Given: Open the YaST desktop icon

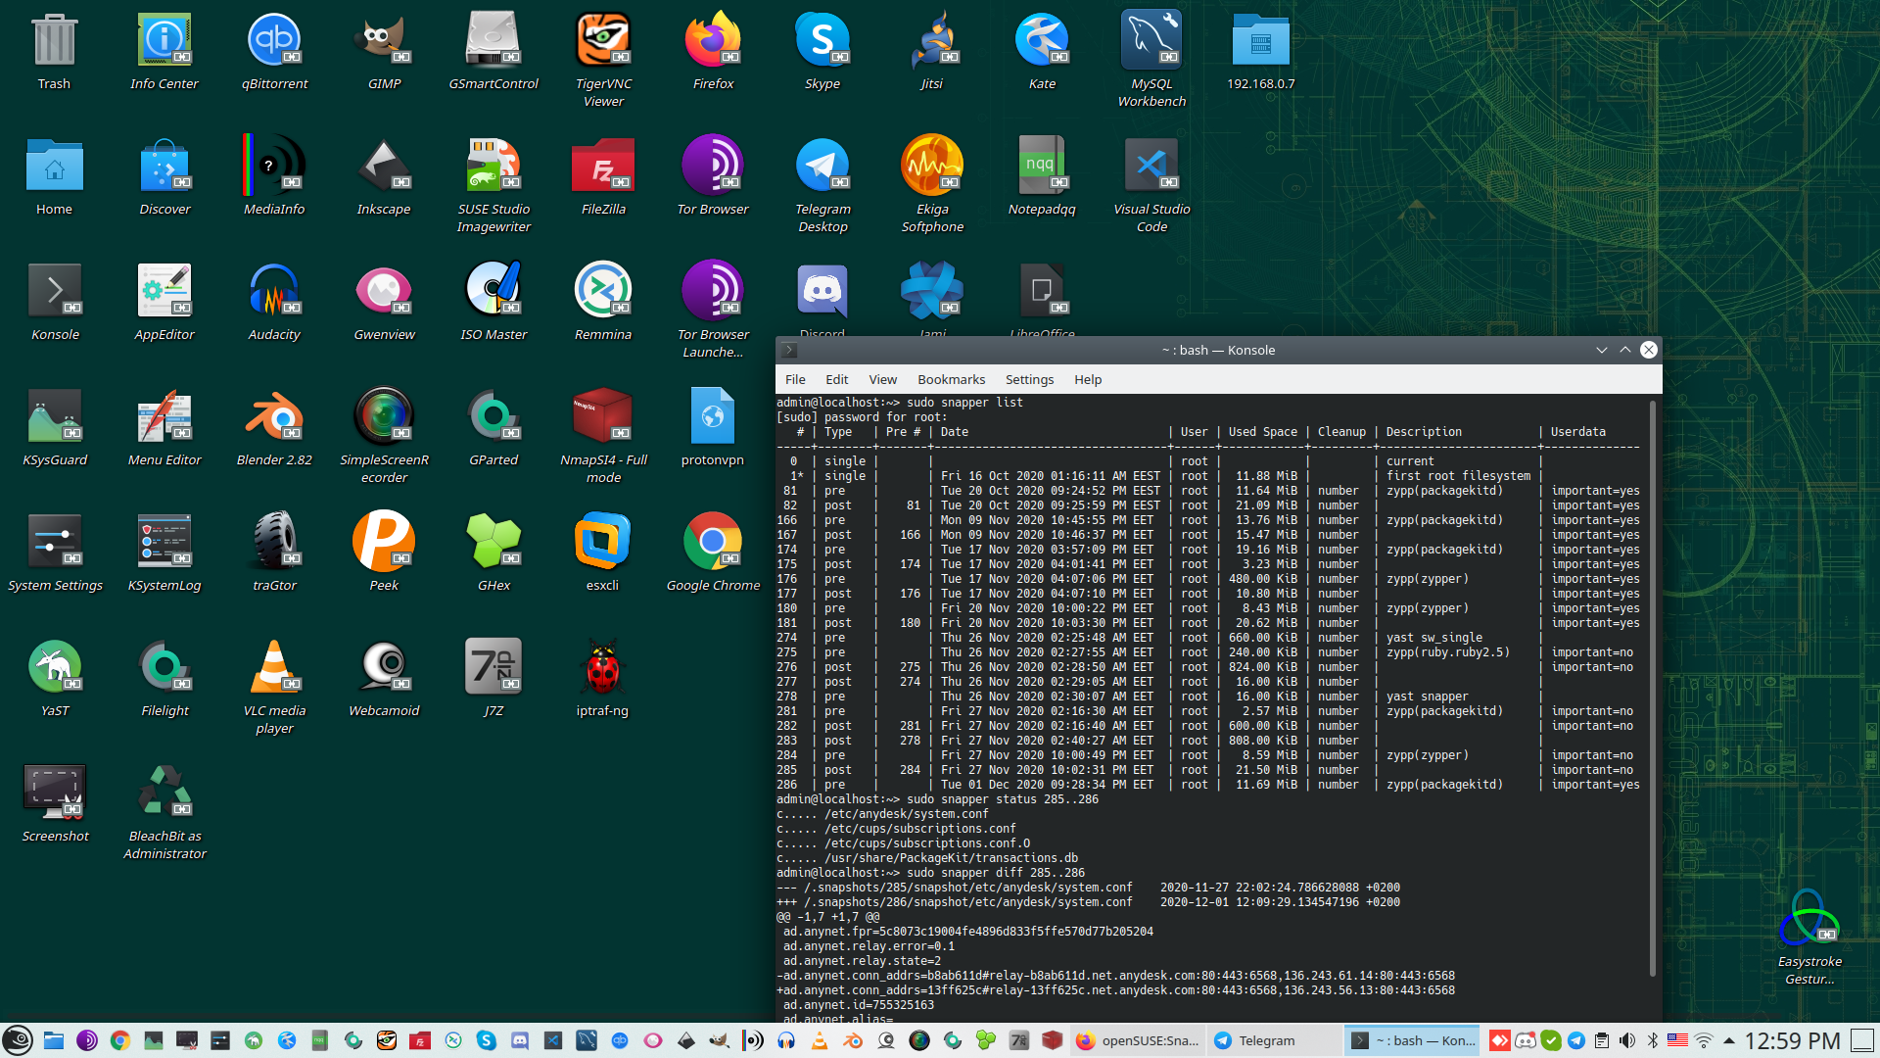Looking at the screenshot, I should coord(55,667).
